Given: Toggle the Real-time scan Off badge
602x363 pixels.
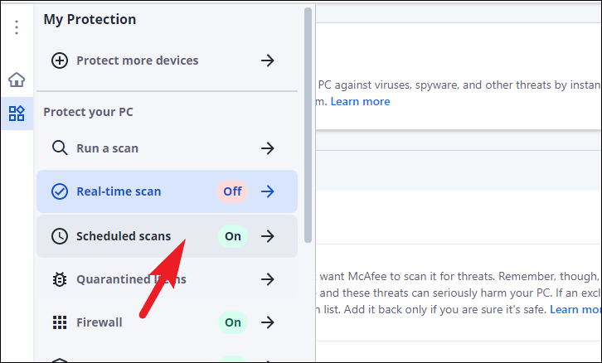Looking at the screenshot, I should (x=232, y=191).
